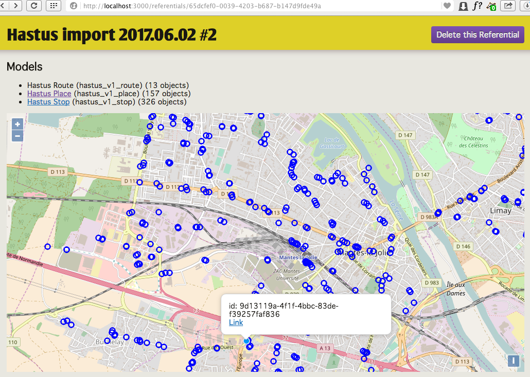Open the Hastus Place model link
Viewport: 530px width, 377px height.
(49, 94)
